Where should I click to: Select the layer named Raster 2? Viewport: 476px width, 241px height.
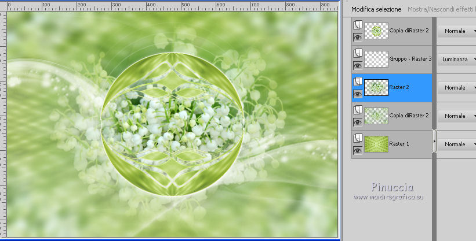coord(399,87)
